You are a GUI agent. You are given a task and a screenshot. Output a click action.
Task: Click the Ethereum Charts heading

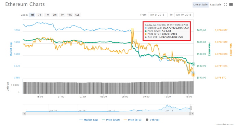(25, 4)
